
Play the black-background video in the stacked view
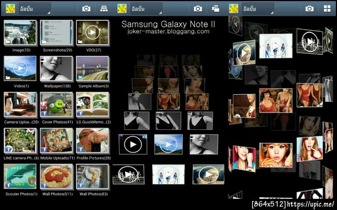click(x=133, y=144)
